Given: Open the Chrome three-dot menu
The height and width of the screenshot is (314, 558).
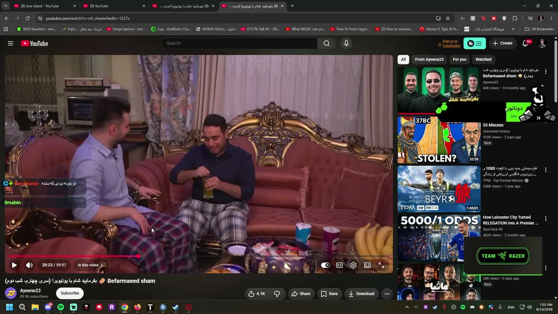Looking at the screenshot, I should pyautogui.click(x=551, y=18).
